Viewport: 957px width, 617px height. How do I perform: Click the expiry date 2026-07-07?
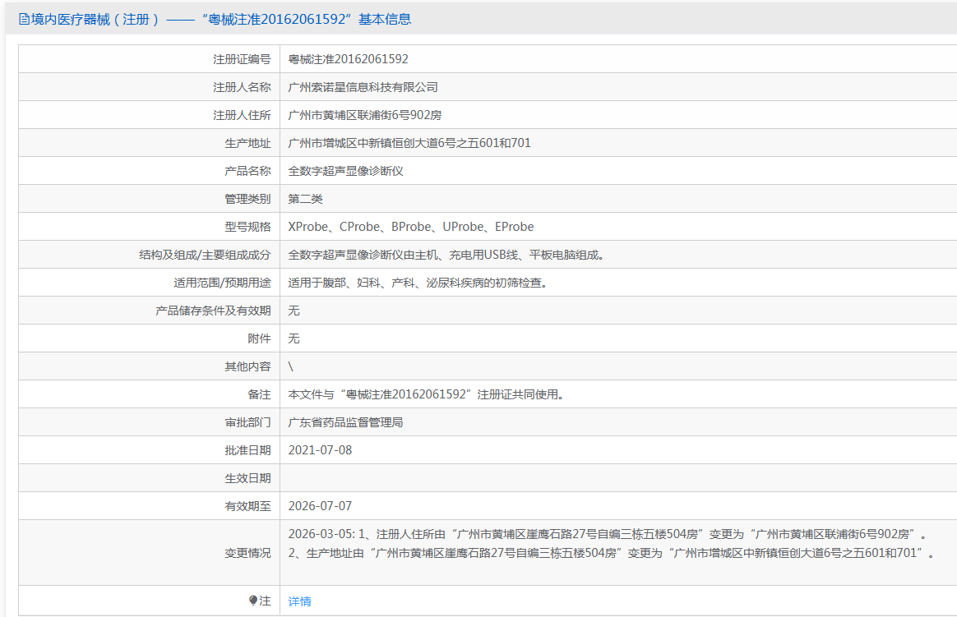click(x=320, y=506)
